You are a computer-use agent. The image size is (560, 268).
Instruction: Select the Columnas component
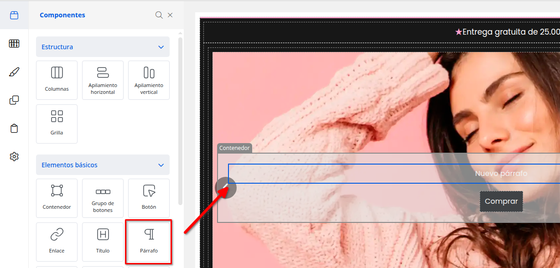tap(57, 80)
